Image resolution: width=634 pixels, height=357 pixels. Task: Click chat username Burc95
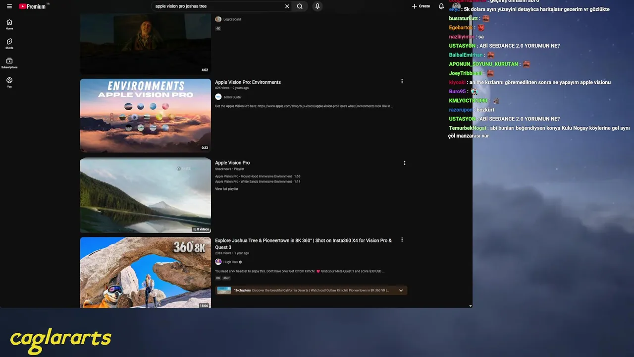pyautogui.click(x=457, y=92)
